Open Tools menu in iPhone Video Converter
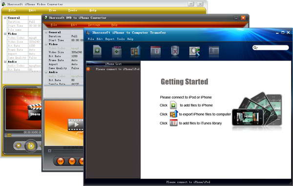293x186 pixels. [72, 10]
